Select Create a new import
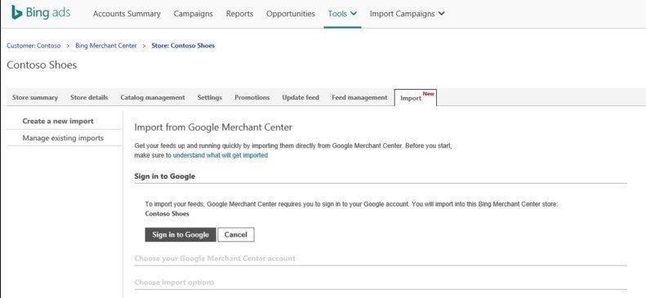Screen dimensions: 646x298 [58, 121]
